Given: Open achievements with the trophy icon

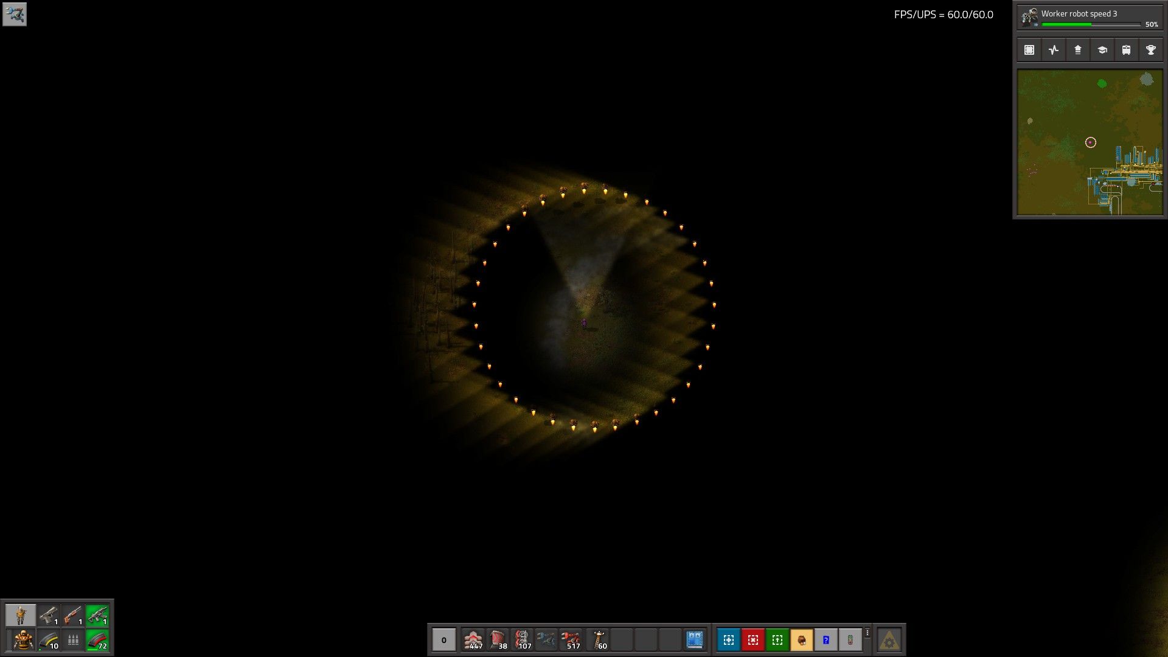Looking at the screenshot, I should [x=1150, y=50].
